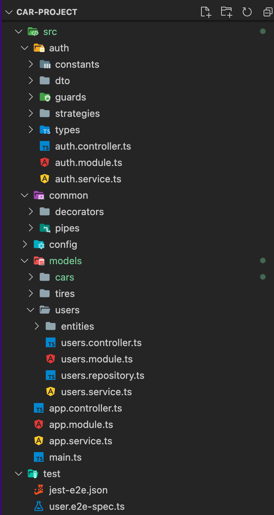This screenshot has width=274, height=515.
Task: Click the TS icon of main.ts
Action: coord(39,457)
